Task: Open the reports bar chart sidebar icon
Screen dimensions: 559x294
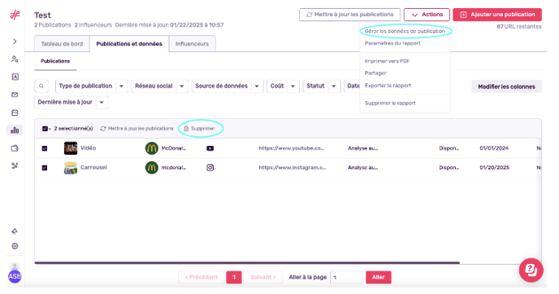Action: (x=15, y=130)
